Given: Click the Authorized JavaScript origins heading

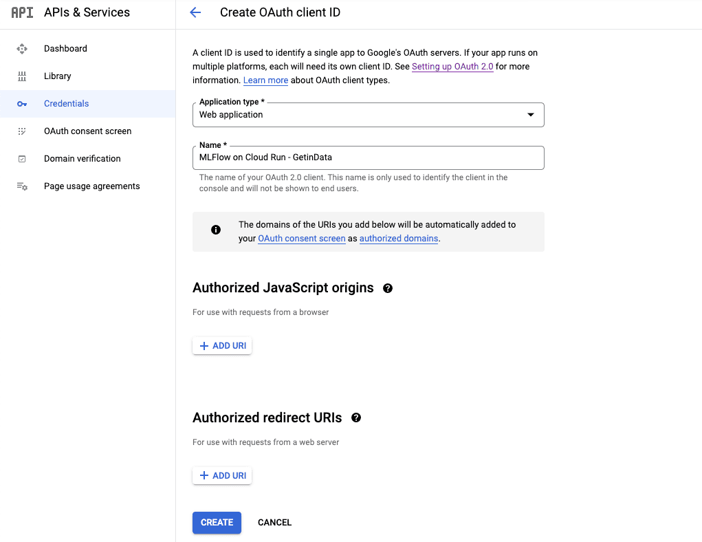Looking at the screenshot, I should pos(283,288).
